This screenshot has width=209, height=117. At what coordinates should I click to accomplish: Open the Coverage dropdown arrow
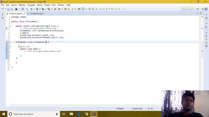tap(46, 9)
